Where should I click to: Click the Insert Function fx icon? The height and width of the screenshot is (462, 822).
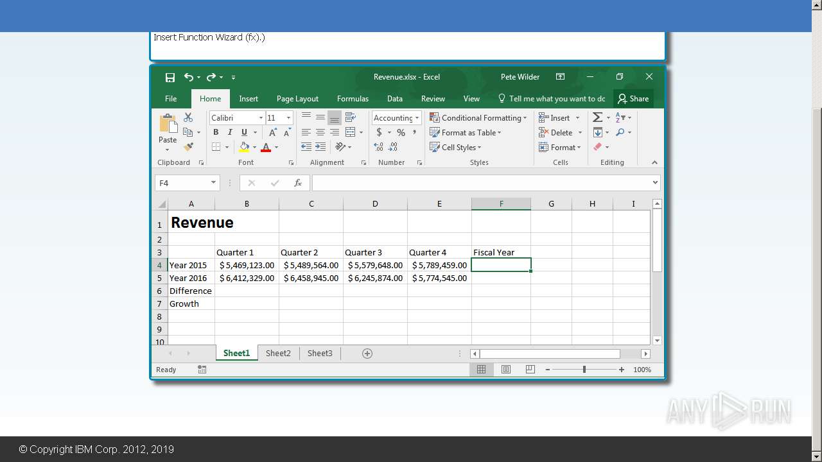click(298, 183)
